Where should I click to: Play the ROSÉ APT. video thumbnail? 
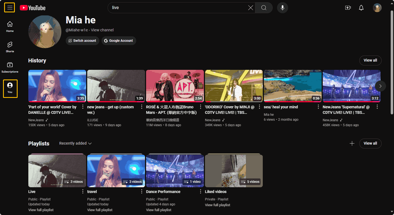click(175, 86)
